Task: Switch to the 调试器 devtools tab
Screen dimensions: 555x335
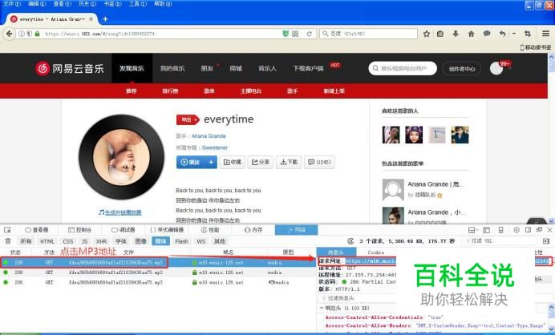Action: (124, 230)
